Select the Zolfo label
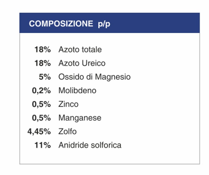209x175 pixels. pos(67,132)
